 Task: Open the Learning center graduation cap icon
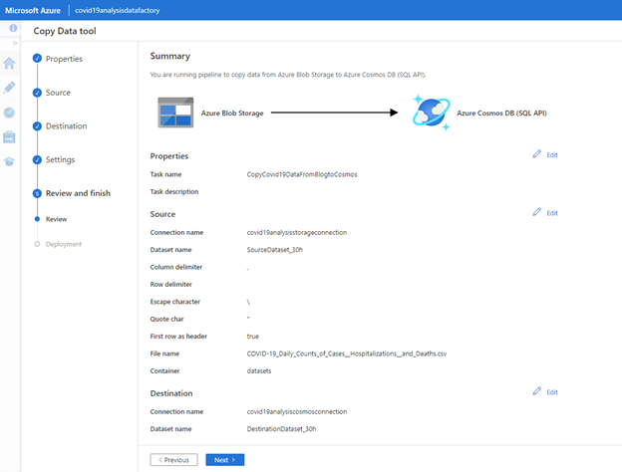click(x=9, y=161)
